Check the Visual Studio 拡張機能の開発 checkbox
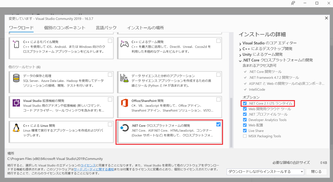 pyautogui.click(x=110, y=99)
